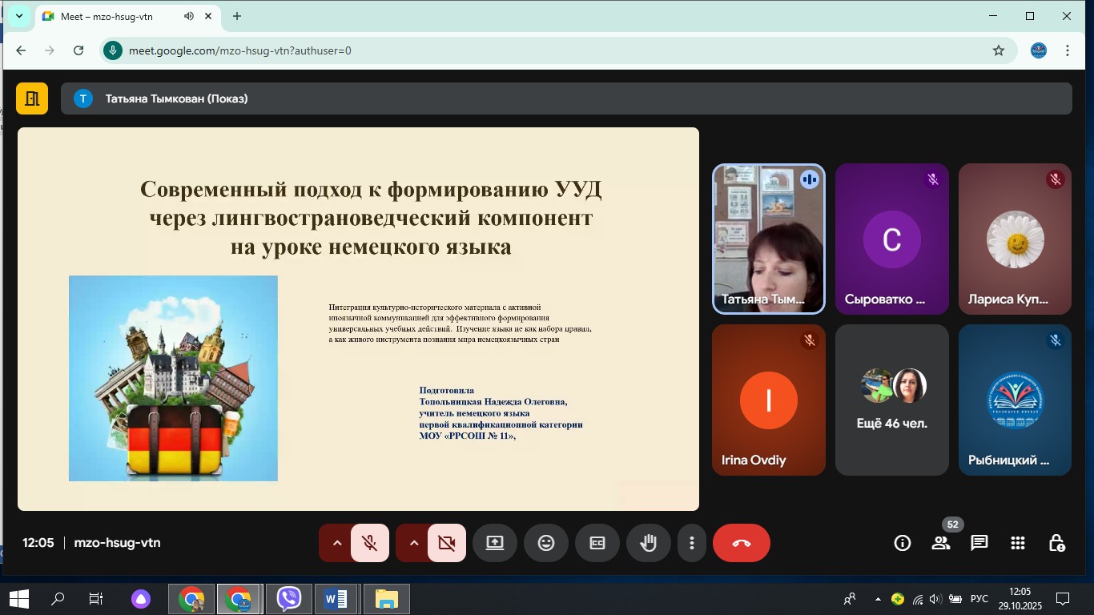1094x615 pixels.
Task: Toggle the camera on/off button
Action: (x=447, y=543)
